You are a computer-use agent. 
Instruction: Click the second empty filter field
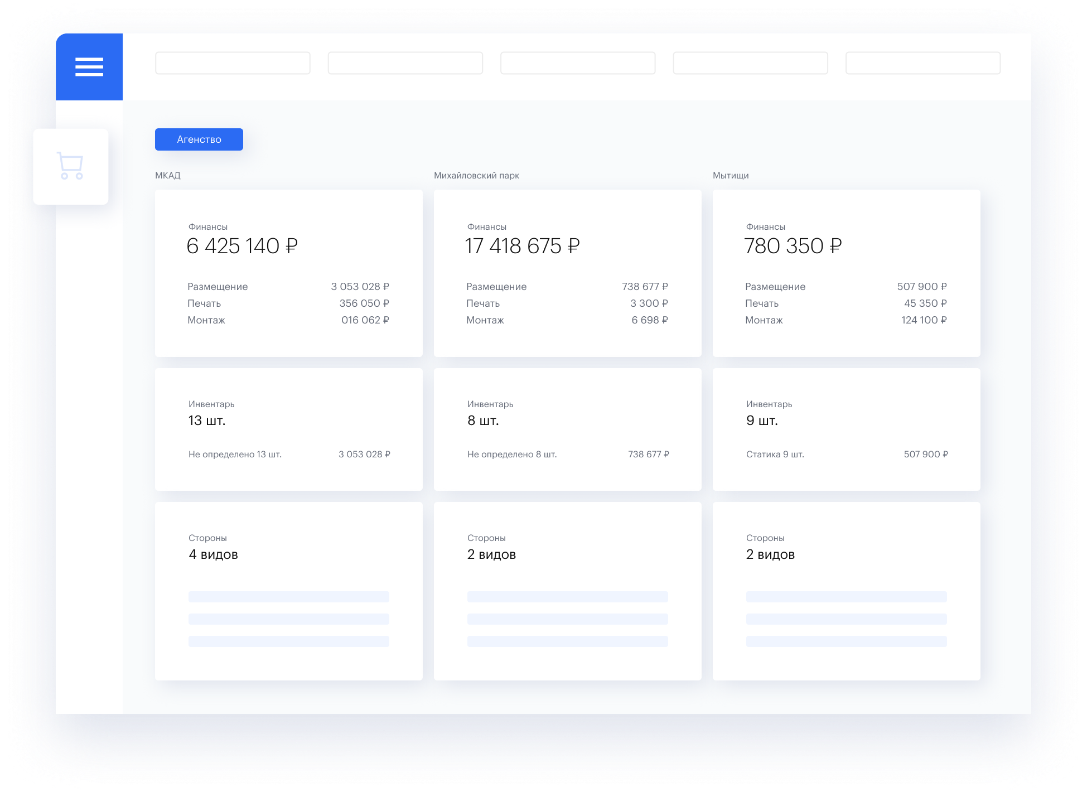click(405, 63)
